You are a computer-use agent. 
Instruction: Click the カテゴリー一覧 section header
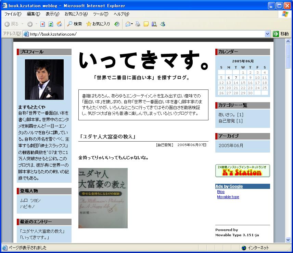(x=243, y=105)
